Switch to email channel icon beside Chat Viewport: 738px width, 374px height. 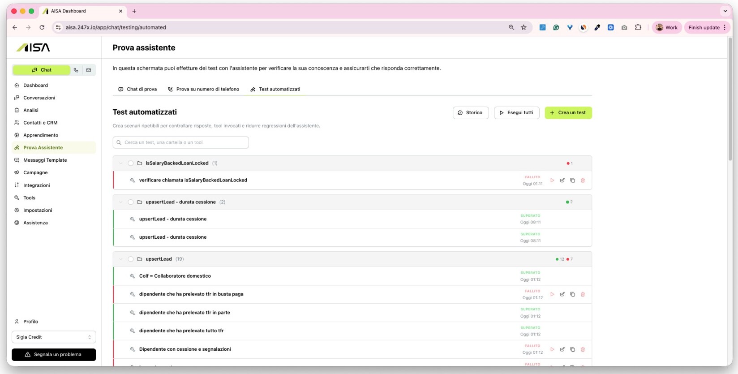[x=89, y=70]
